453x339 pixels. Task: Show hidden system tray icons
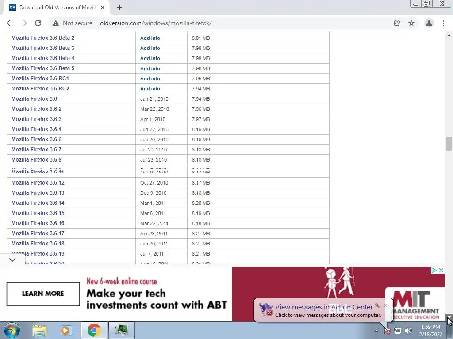coord(376,331)
